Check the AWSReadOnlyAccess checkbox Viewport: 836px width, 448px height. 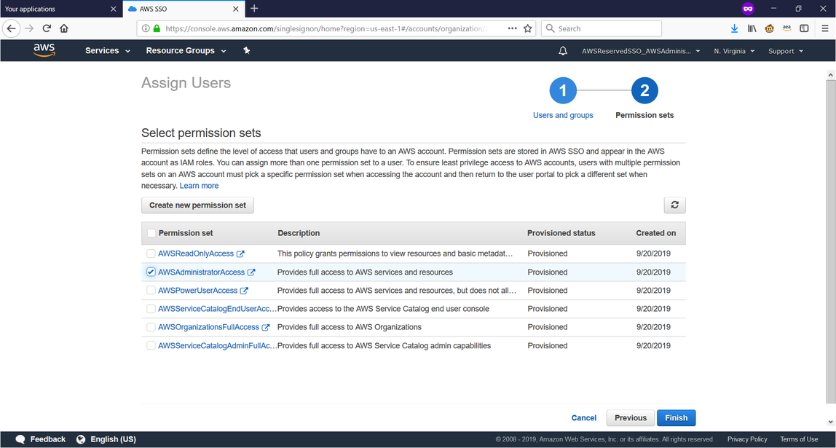click(x=151, y=254)
